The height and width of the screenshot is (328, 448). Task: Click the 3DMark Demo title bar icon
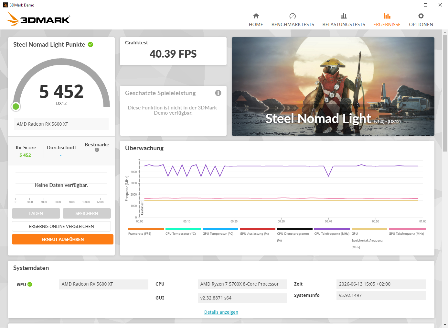point(5,5)
